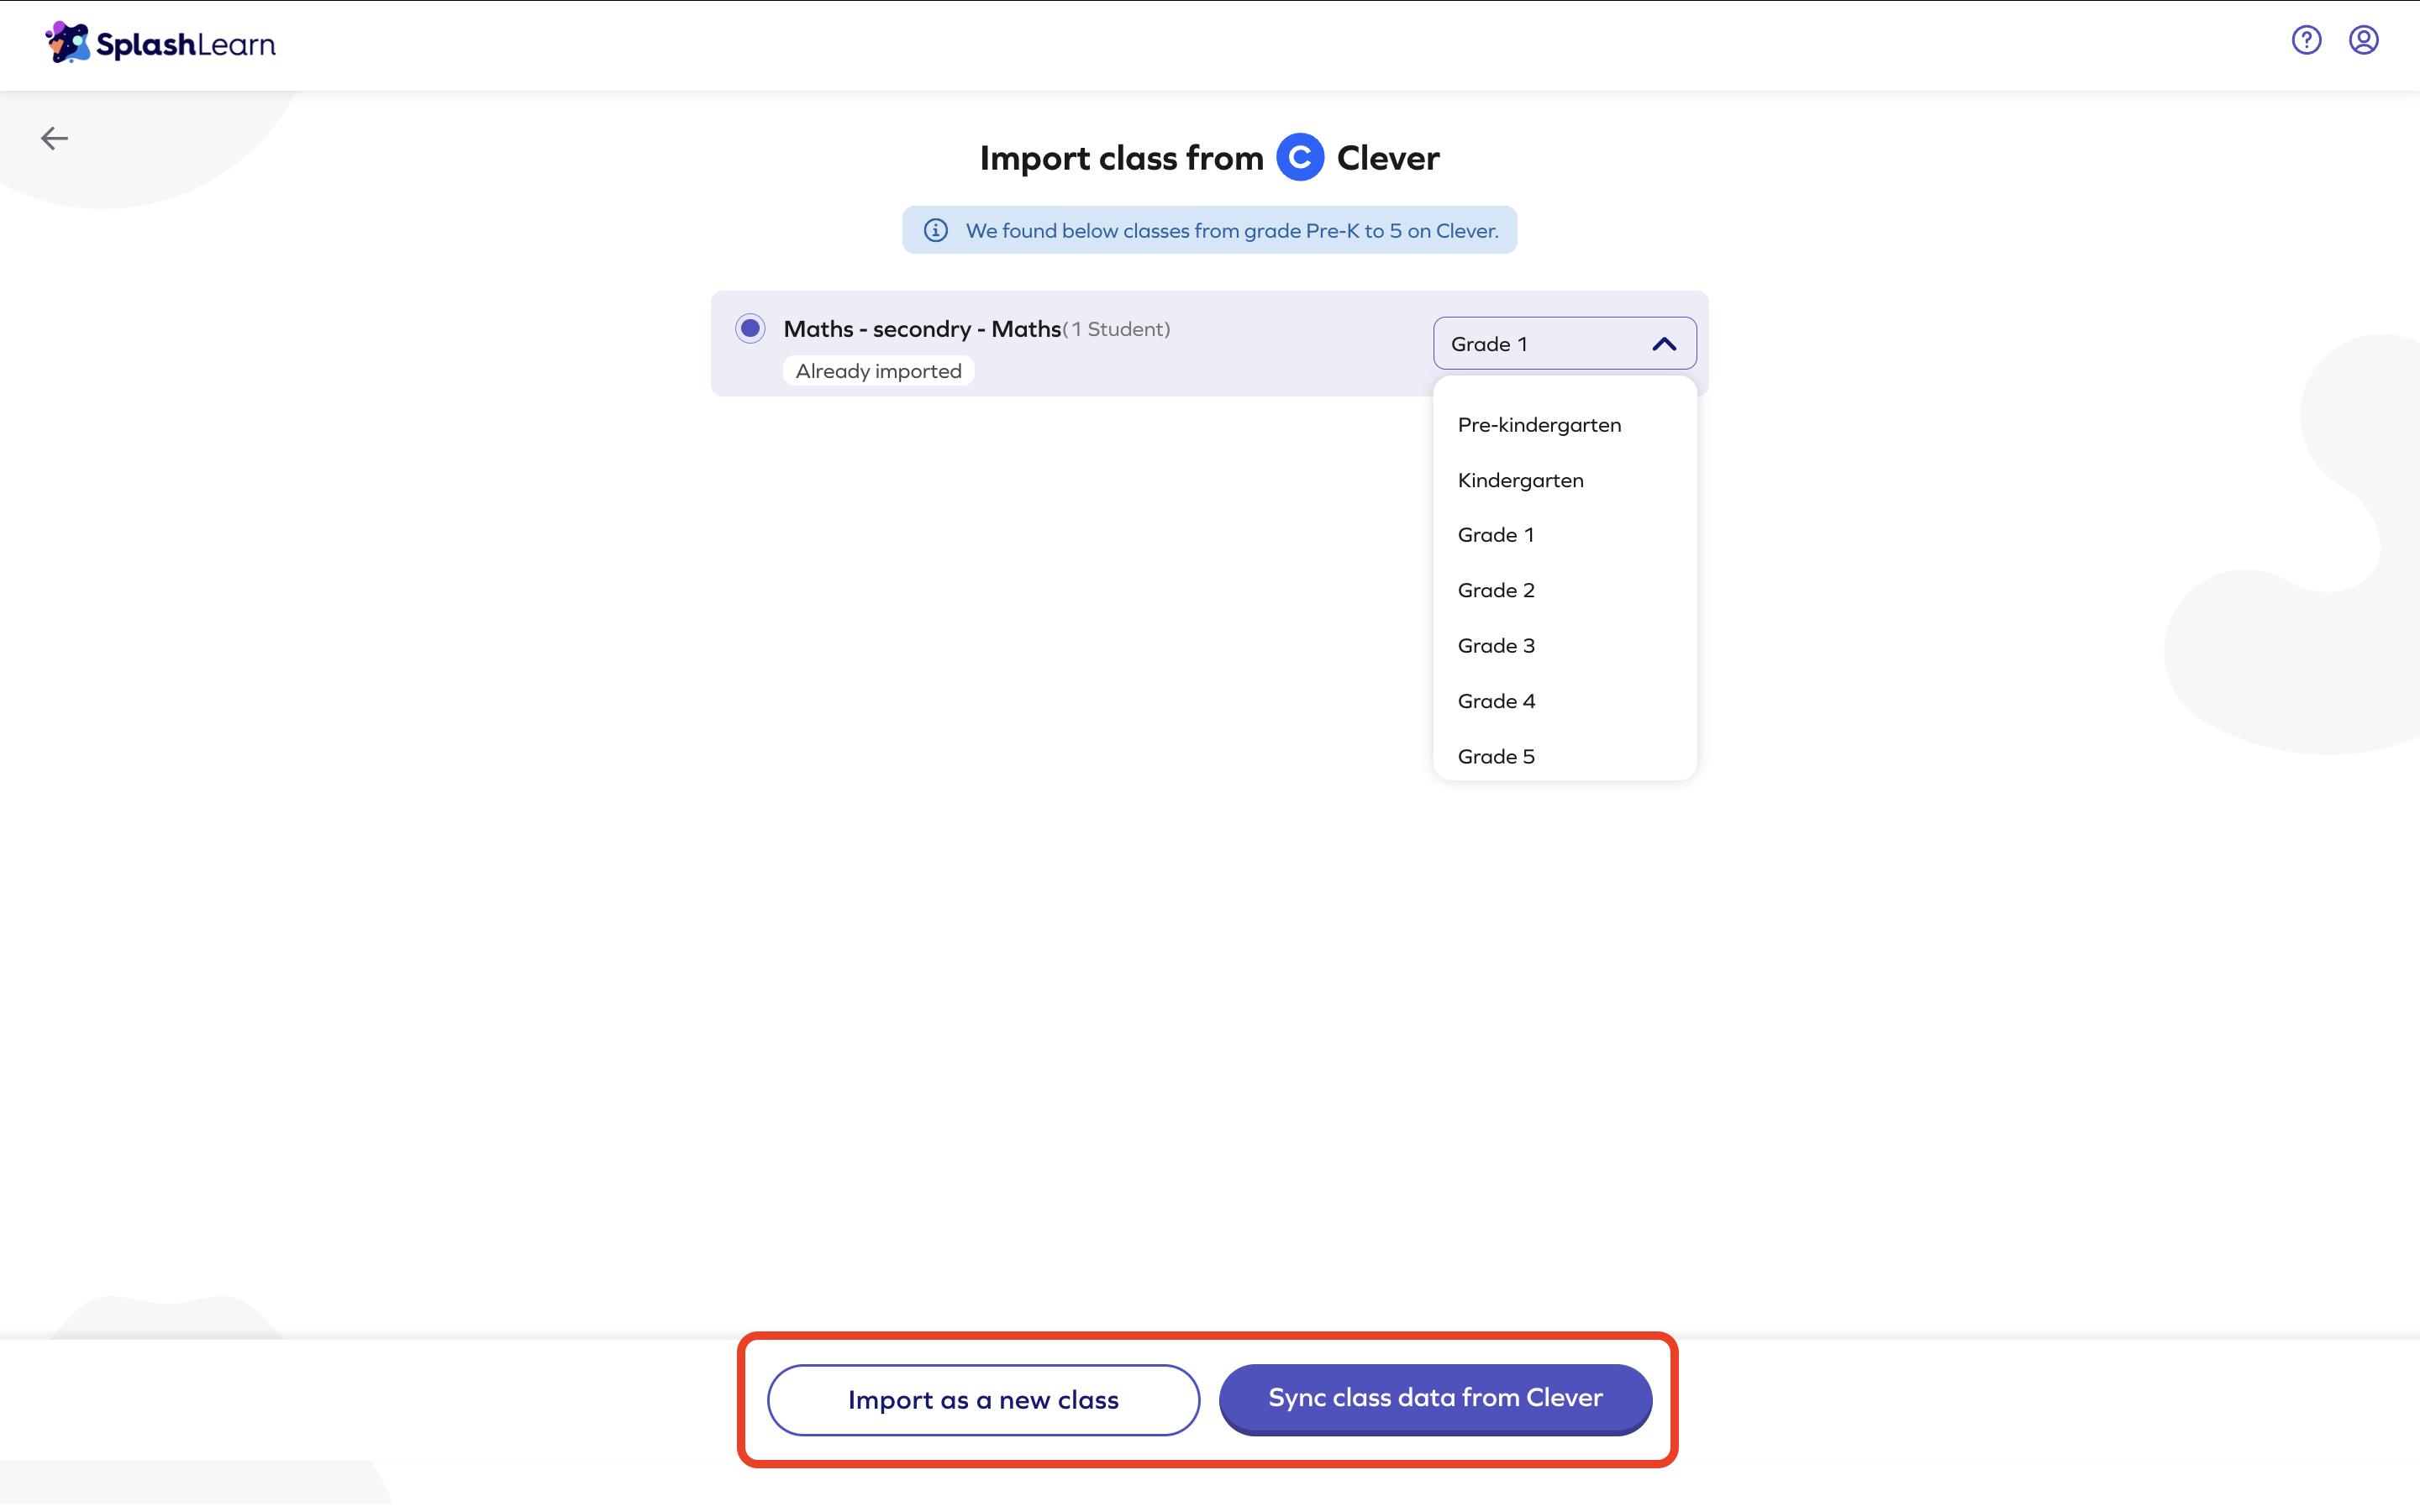Click the class name Maths - secondry - Maths
Screen dimensions: 2420x1512
coord(922,329)
